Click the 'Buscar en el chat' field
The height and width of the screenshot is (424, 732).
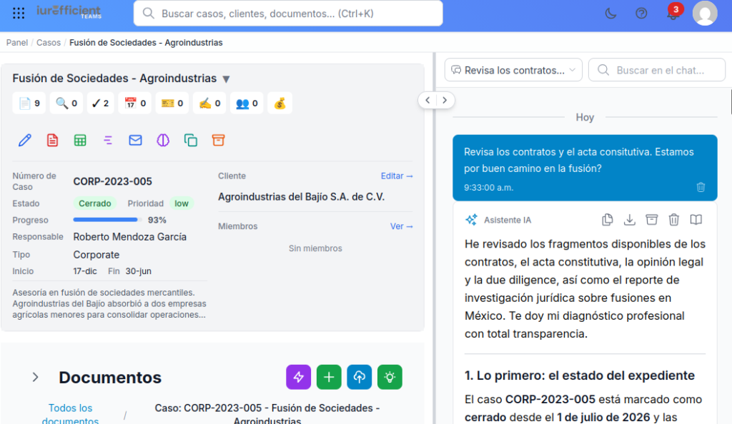657,70
